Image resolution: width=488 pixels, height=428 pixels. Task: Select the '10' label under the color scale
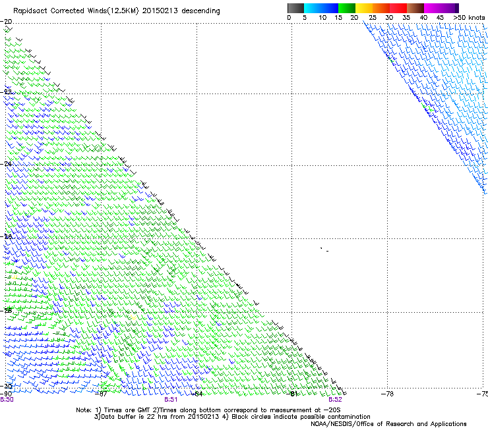click(322, 18)
